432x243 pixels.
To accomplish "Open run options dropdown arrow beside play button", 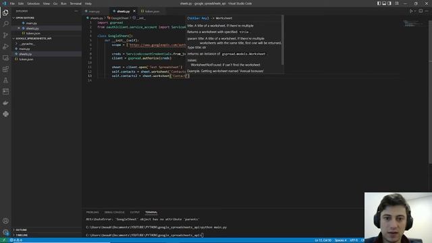I will click(415, 11).
